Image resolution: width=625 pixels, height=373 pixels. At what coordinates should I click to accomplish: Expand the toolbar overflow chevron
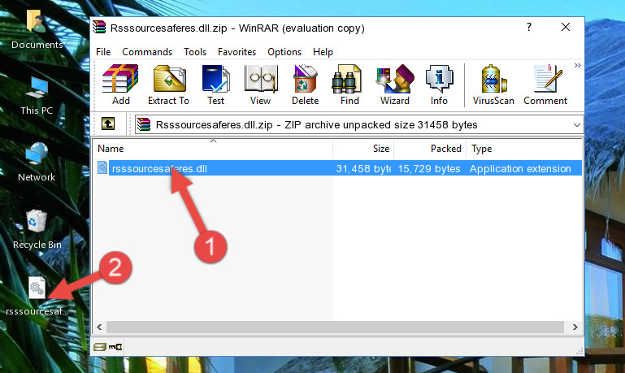click(x=578, y=66)
